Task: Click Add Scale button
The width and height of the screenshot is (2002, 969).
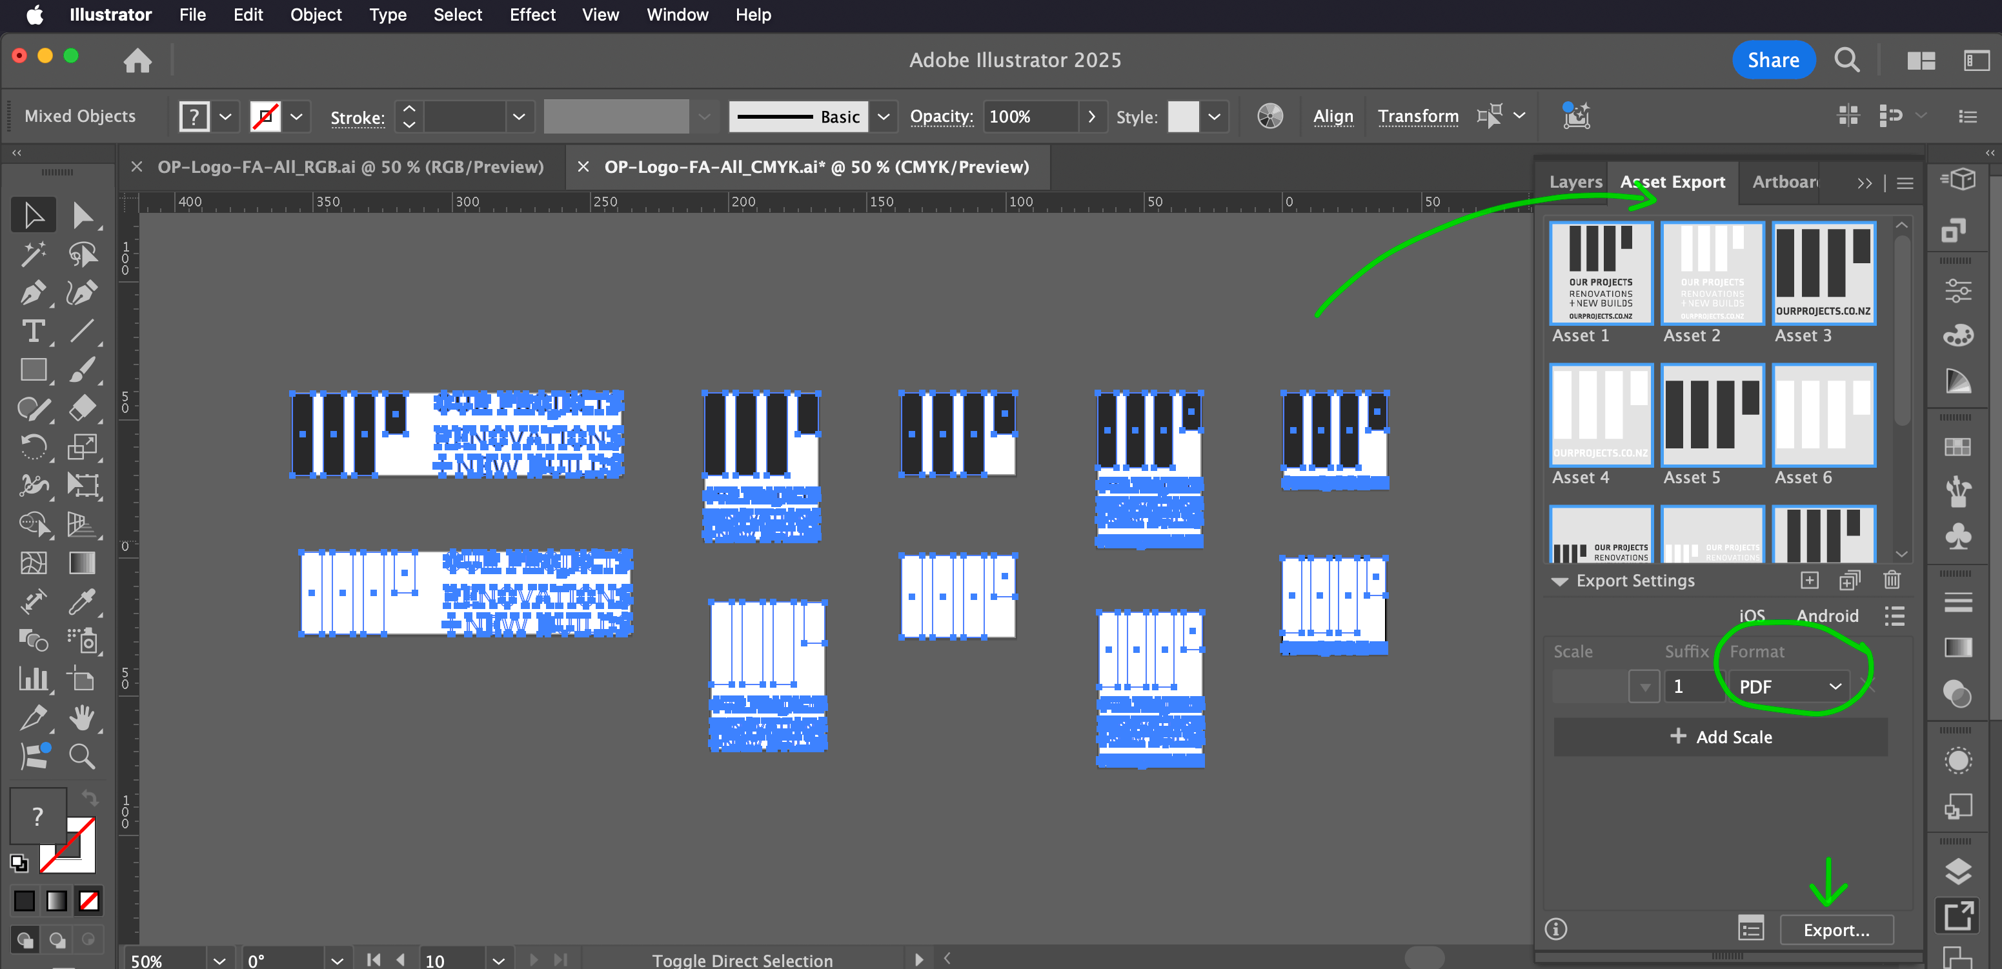Action: point(1720,737)
